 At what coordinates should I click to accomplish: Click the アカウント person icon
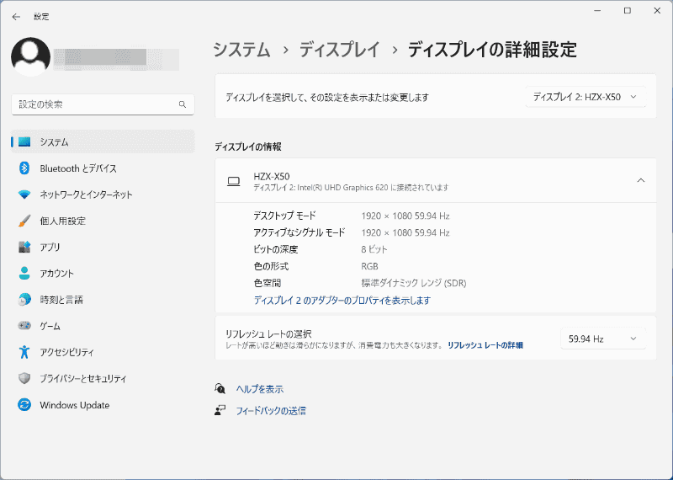[x=24, y=274]
